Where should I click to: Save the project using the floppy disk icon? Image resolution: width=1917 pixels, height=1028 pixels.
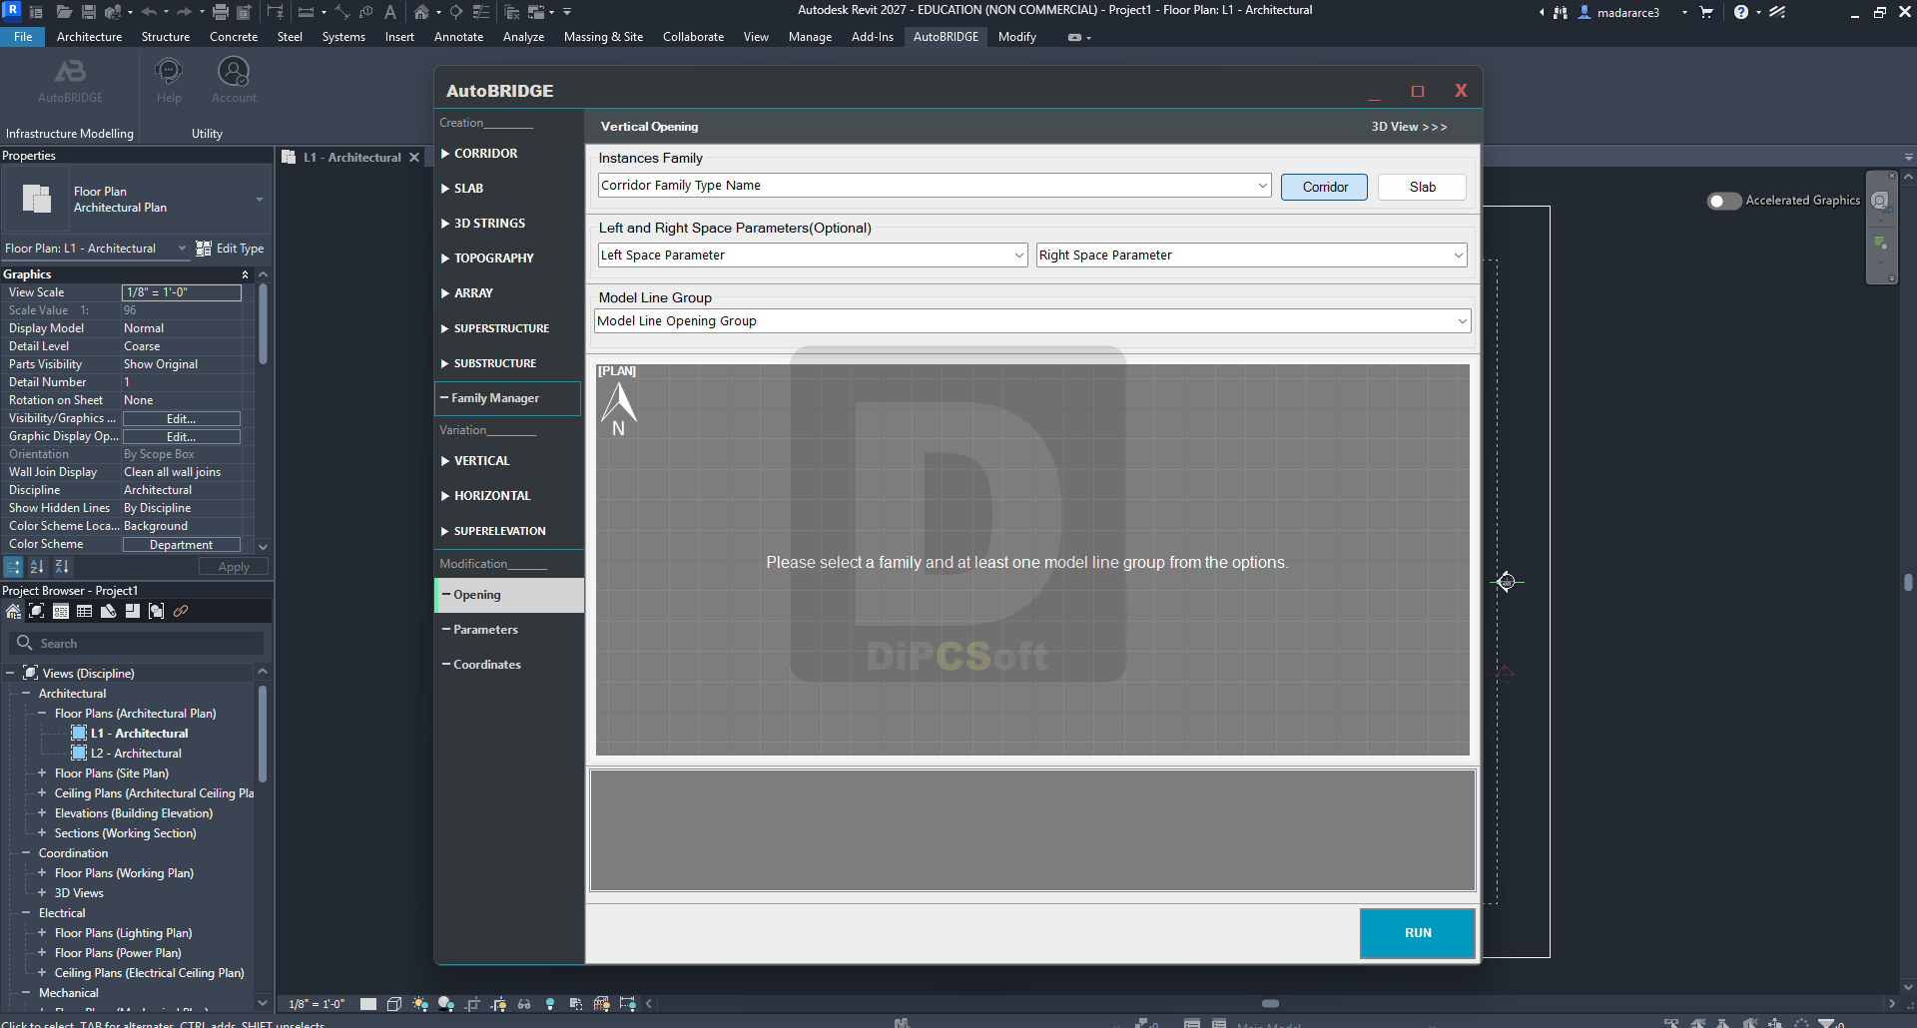(89, 12)
